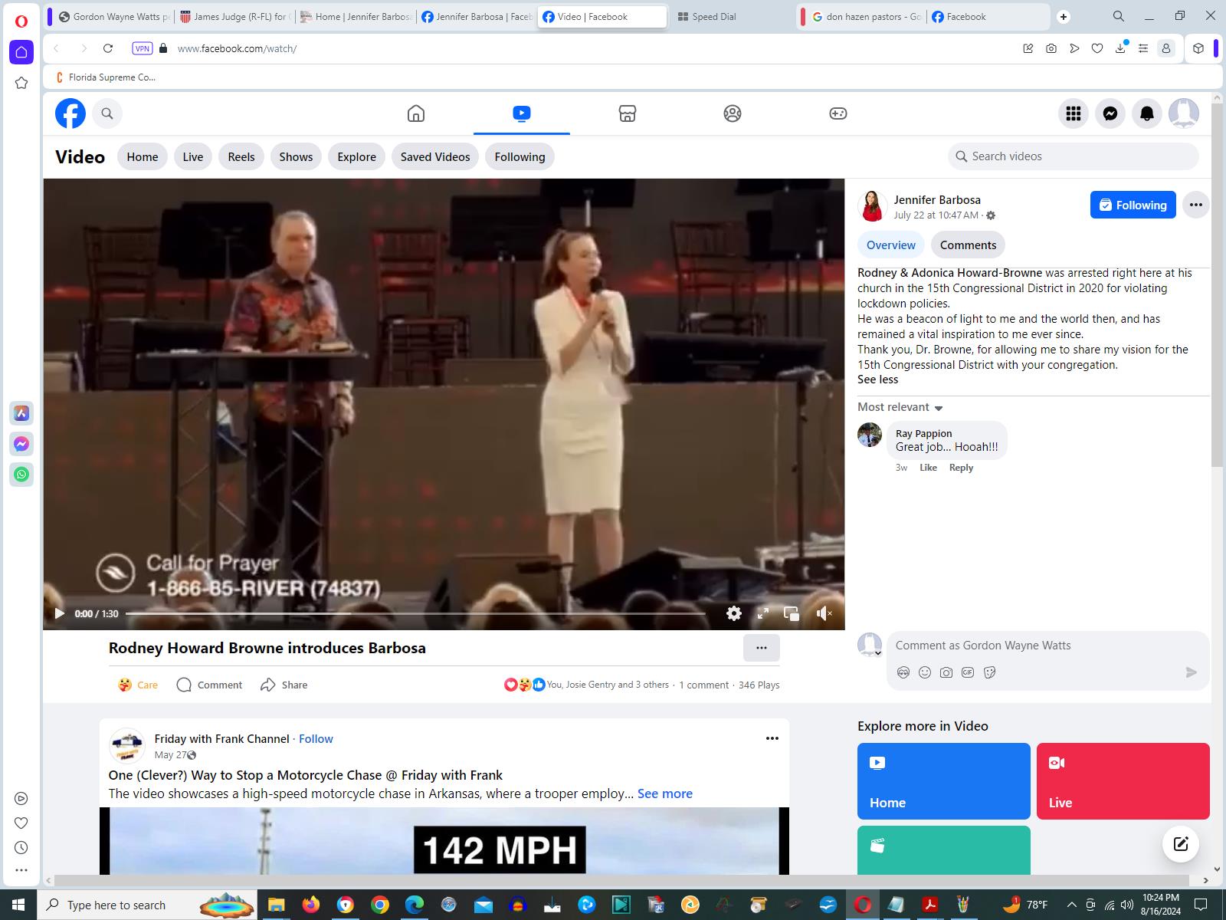The height and width of the screenshot is (920, 1226).
Task: Open a new browser tab
Action: click(x=1064, y=17)
